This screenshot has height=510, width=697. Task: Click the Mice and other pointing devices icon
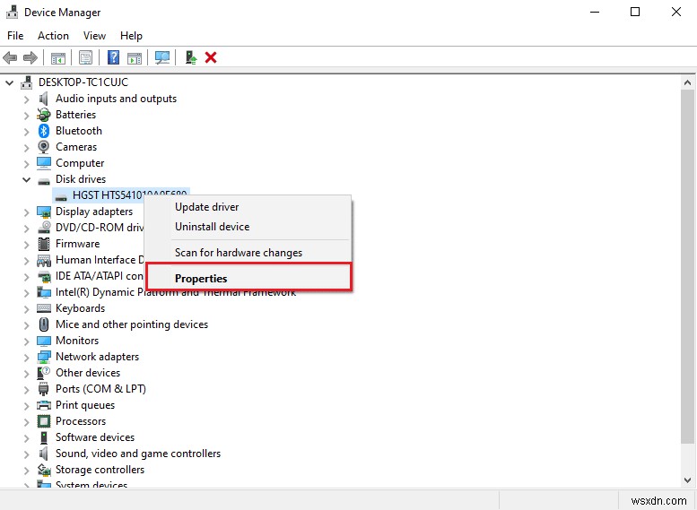tap(44, 324)
